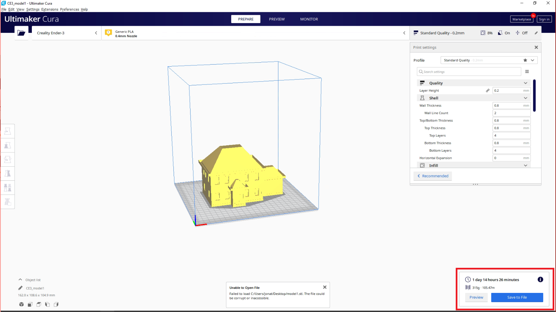Click Save to File
The width and height of the screenshot is (556, 312).
point(517,297)
